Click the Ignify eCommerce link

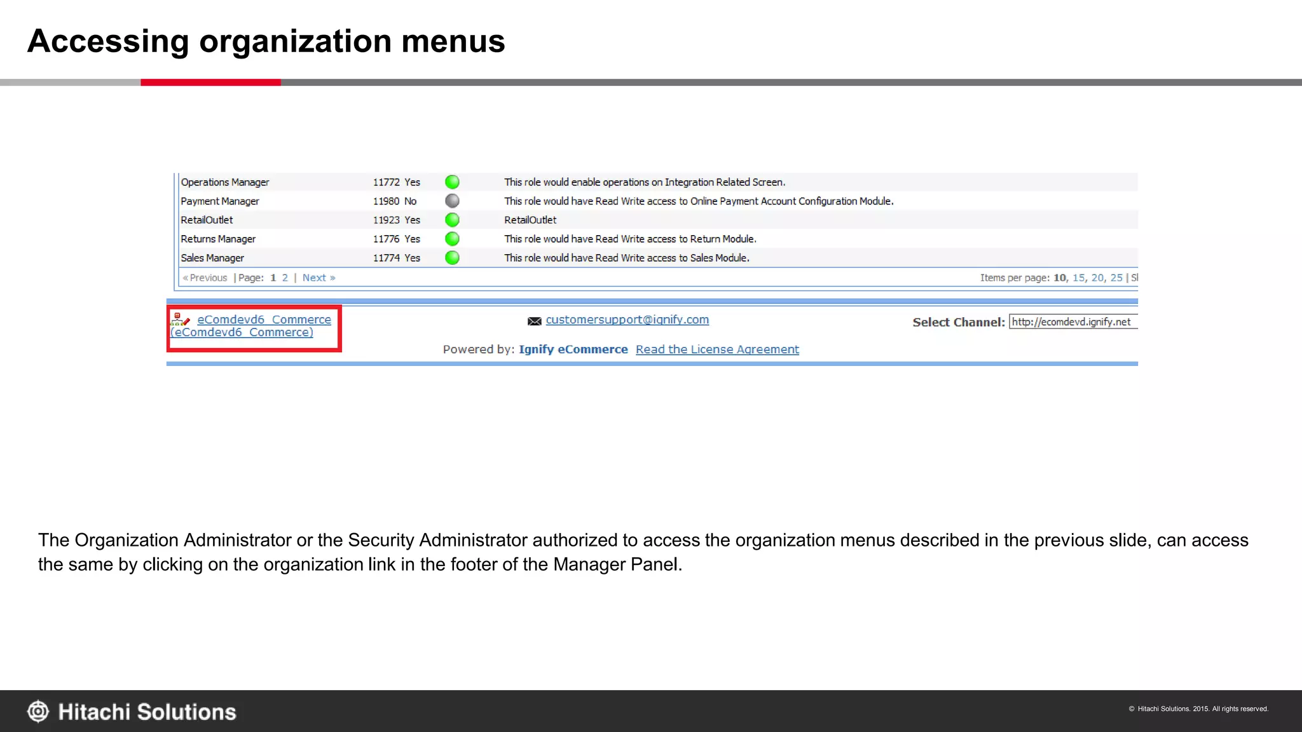[573, 349]
